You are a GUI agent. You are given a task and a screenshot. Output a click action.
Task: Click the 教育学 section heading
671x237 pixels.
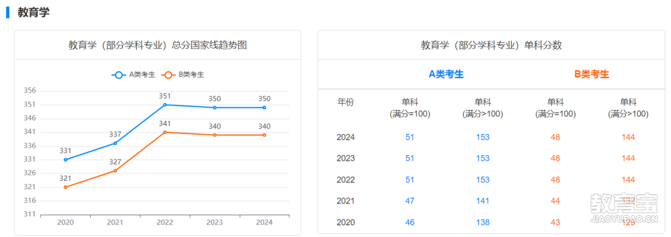coord(34,12)
